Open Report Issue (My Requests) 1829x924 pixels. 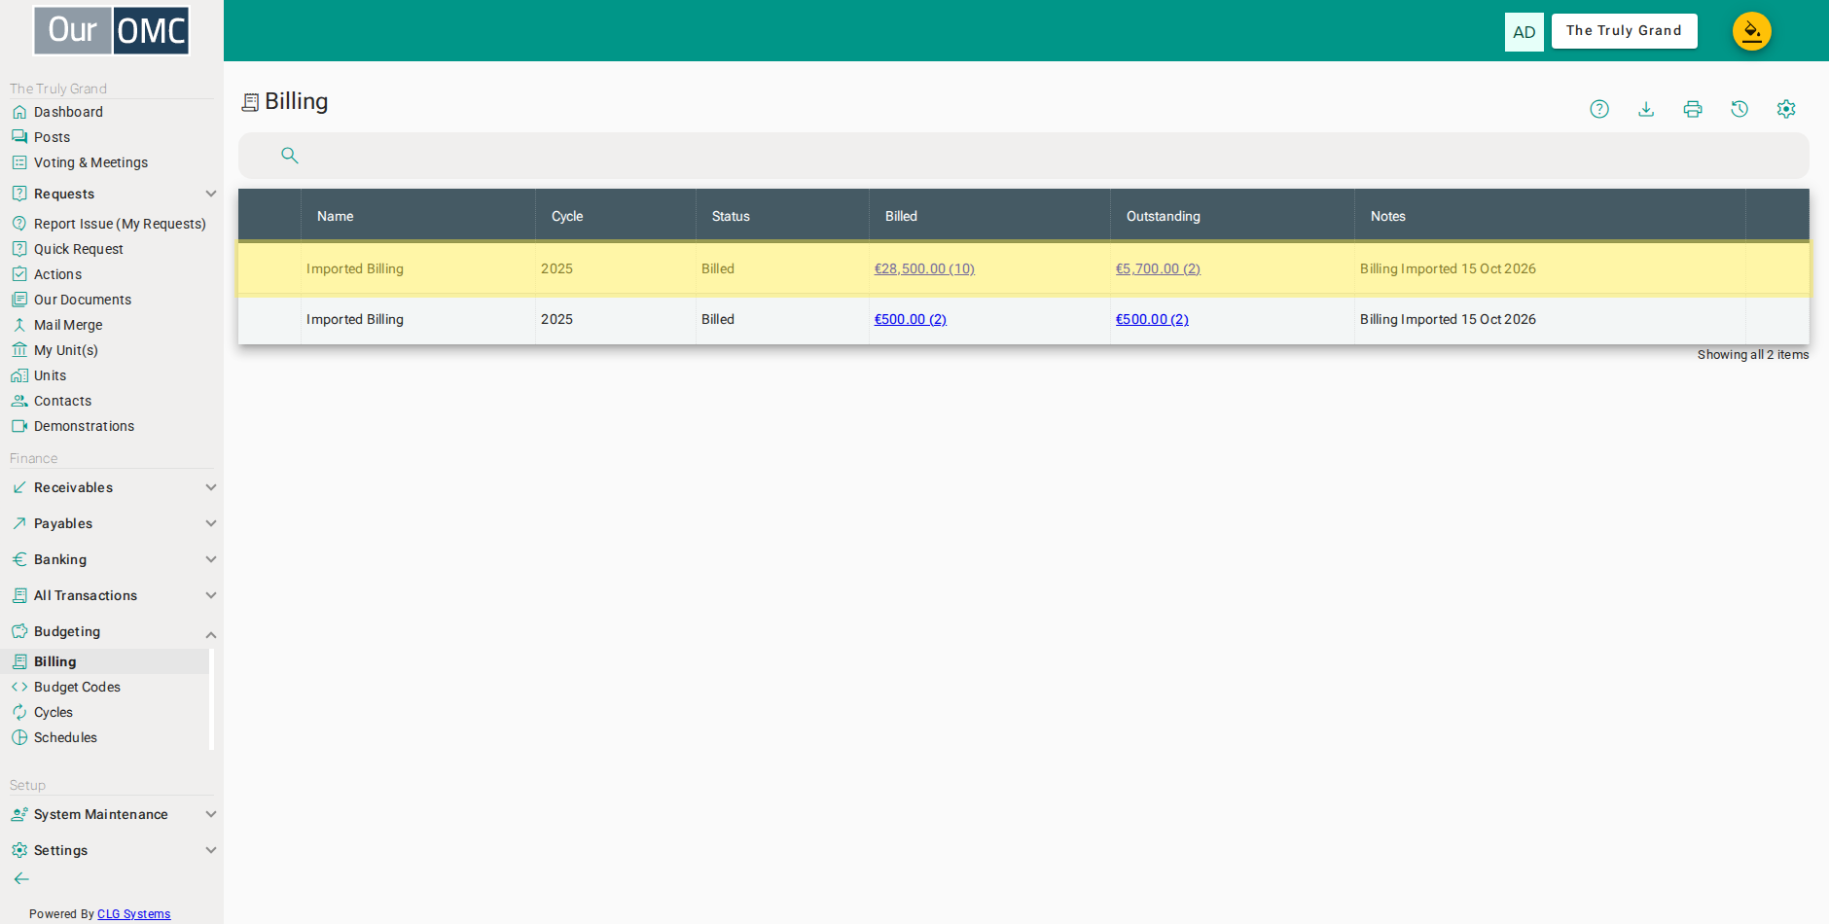click(120, 224)
